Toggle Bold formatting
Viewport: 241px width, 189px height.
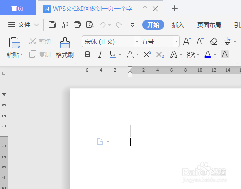(x=88, y=54)
